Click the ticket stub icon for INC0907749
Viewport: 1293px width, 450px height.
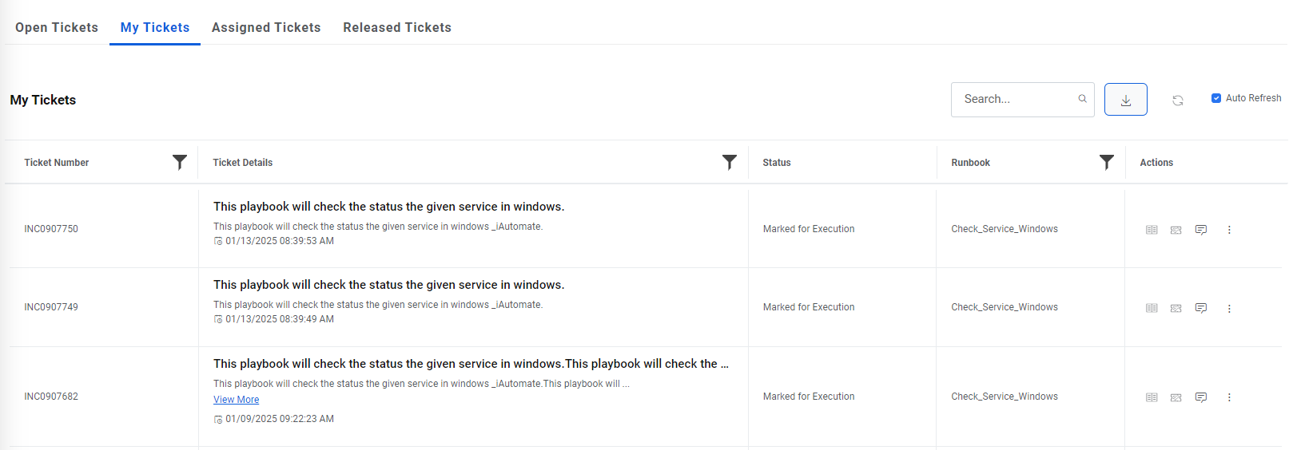pos(1176,308)
